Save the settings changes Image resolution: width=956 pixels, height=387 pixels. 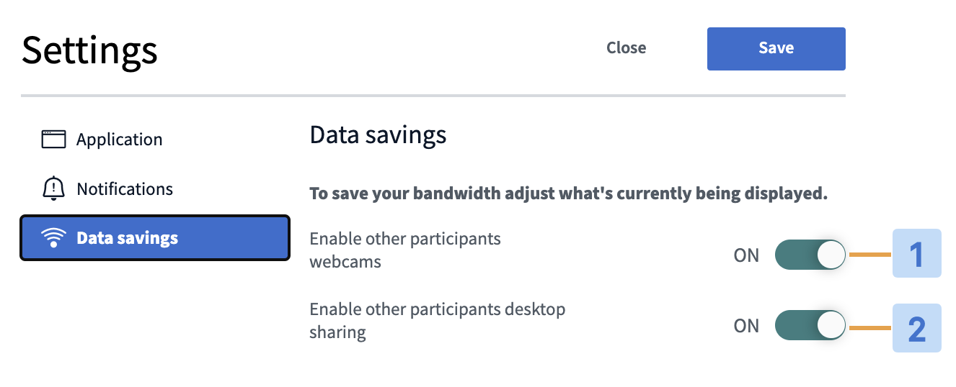click(x=776, y=48)
